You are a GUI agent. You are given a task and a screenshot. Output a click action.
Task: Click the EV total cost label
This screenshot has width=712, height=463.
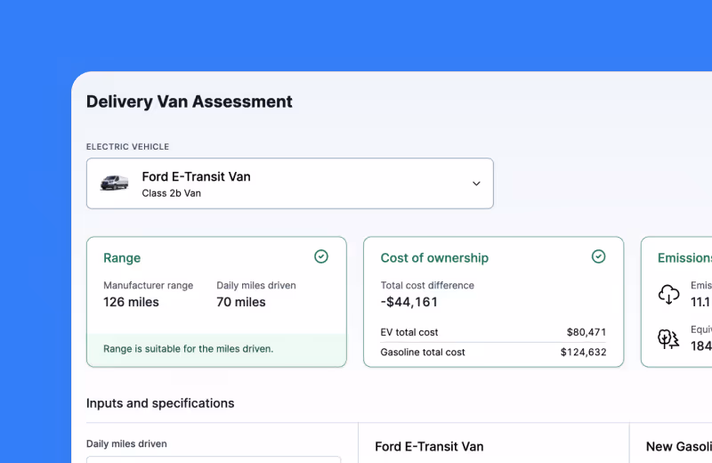pos(409,332)
